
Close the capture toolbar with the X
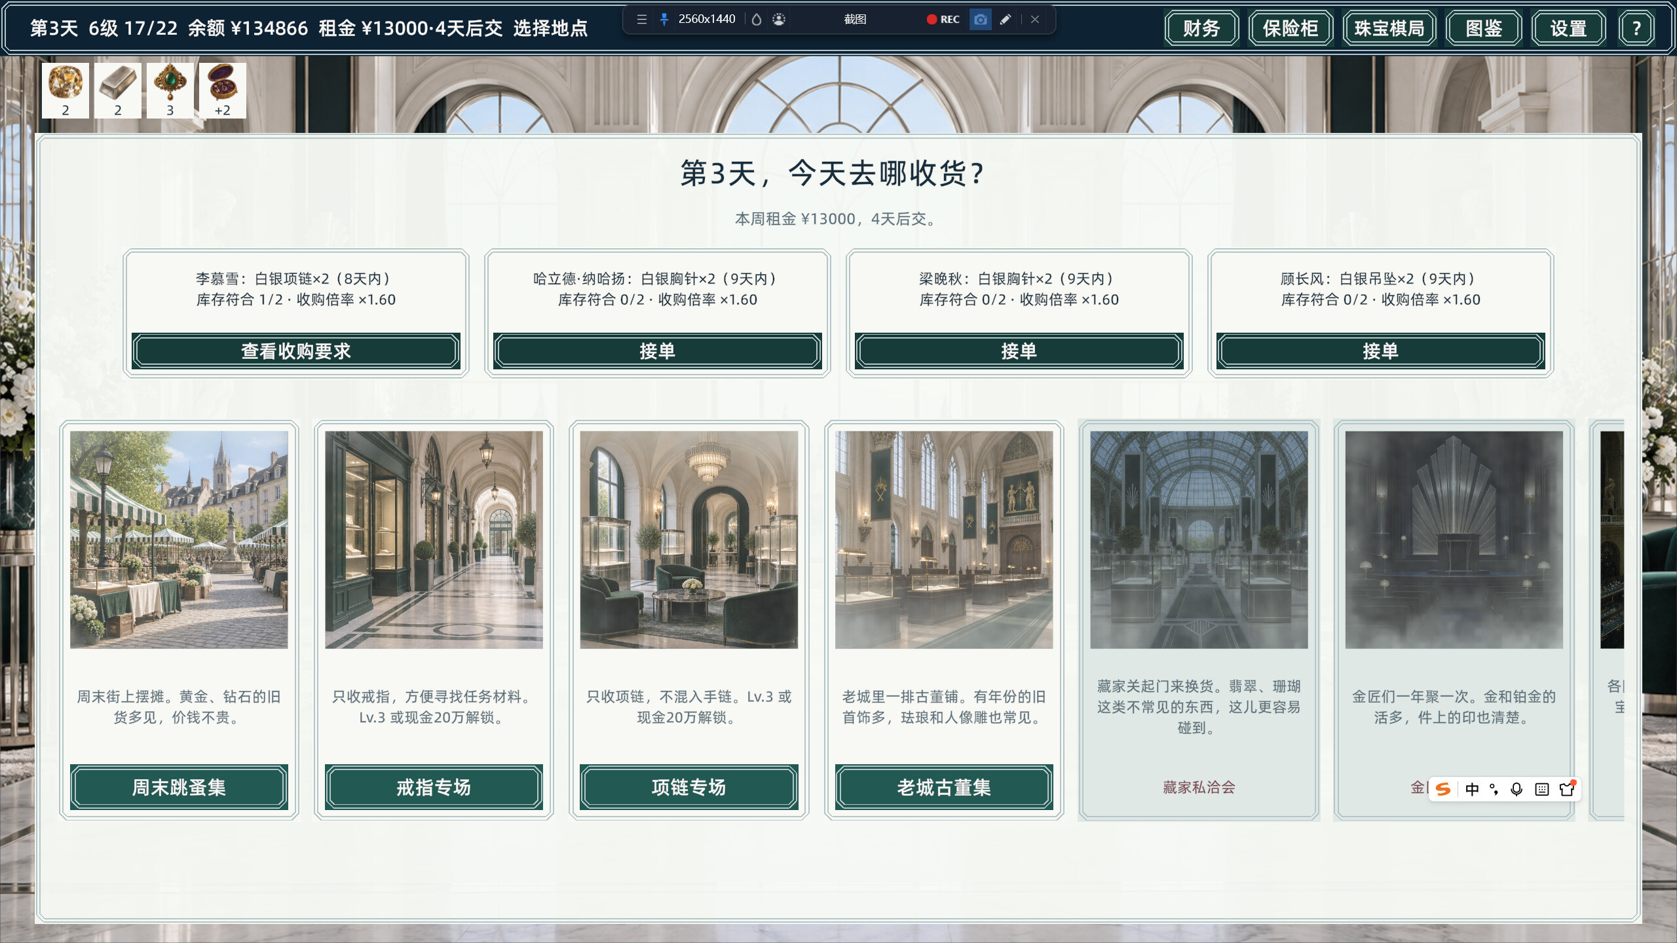pyautogui.click(x=1035, y=20)
